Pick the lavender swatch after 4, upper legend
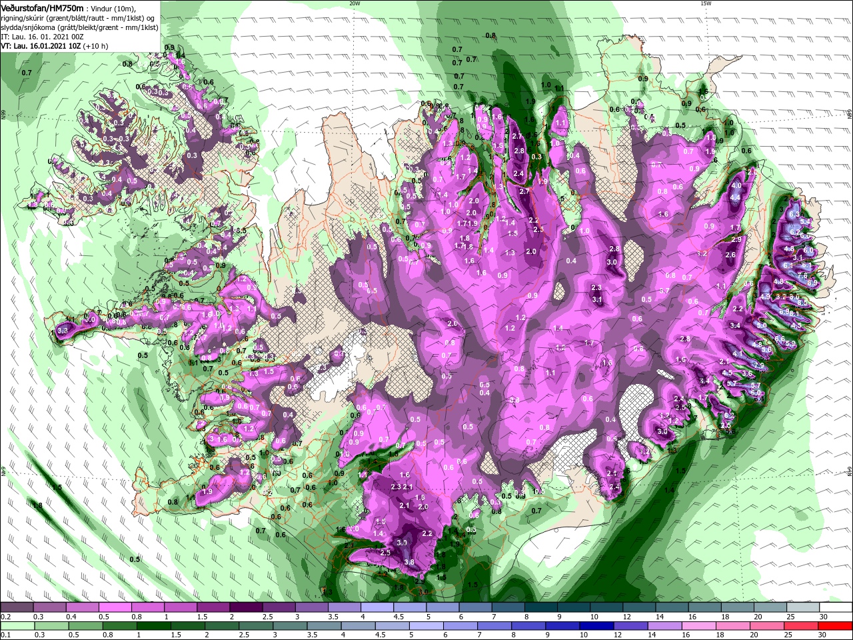Screen dimensions: 853x640 pos(377,607)
